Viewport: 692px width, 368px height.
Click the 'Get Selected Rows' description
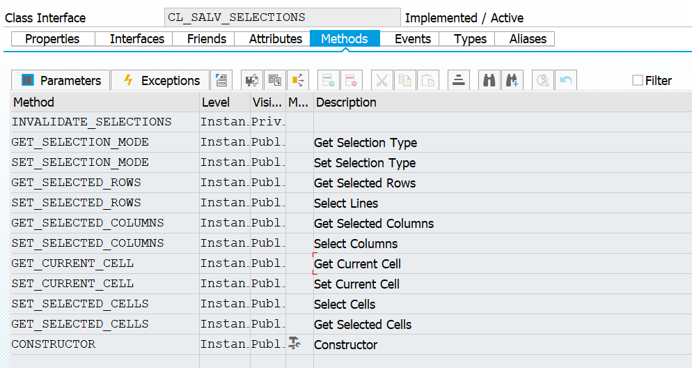tap(365, 183)
